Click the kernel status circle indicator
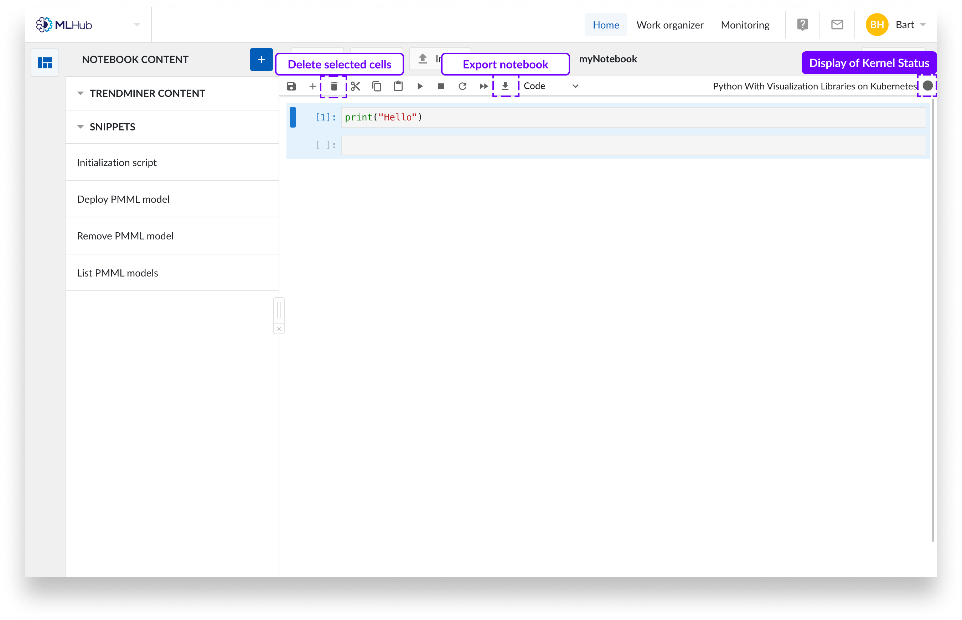962x620 pixels. click(x=927, y=86)
